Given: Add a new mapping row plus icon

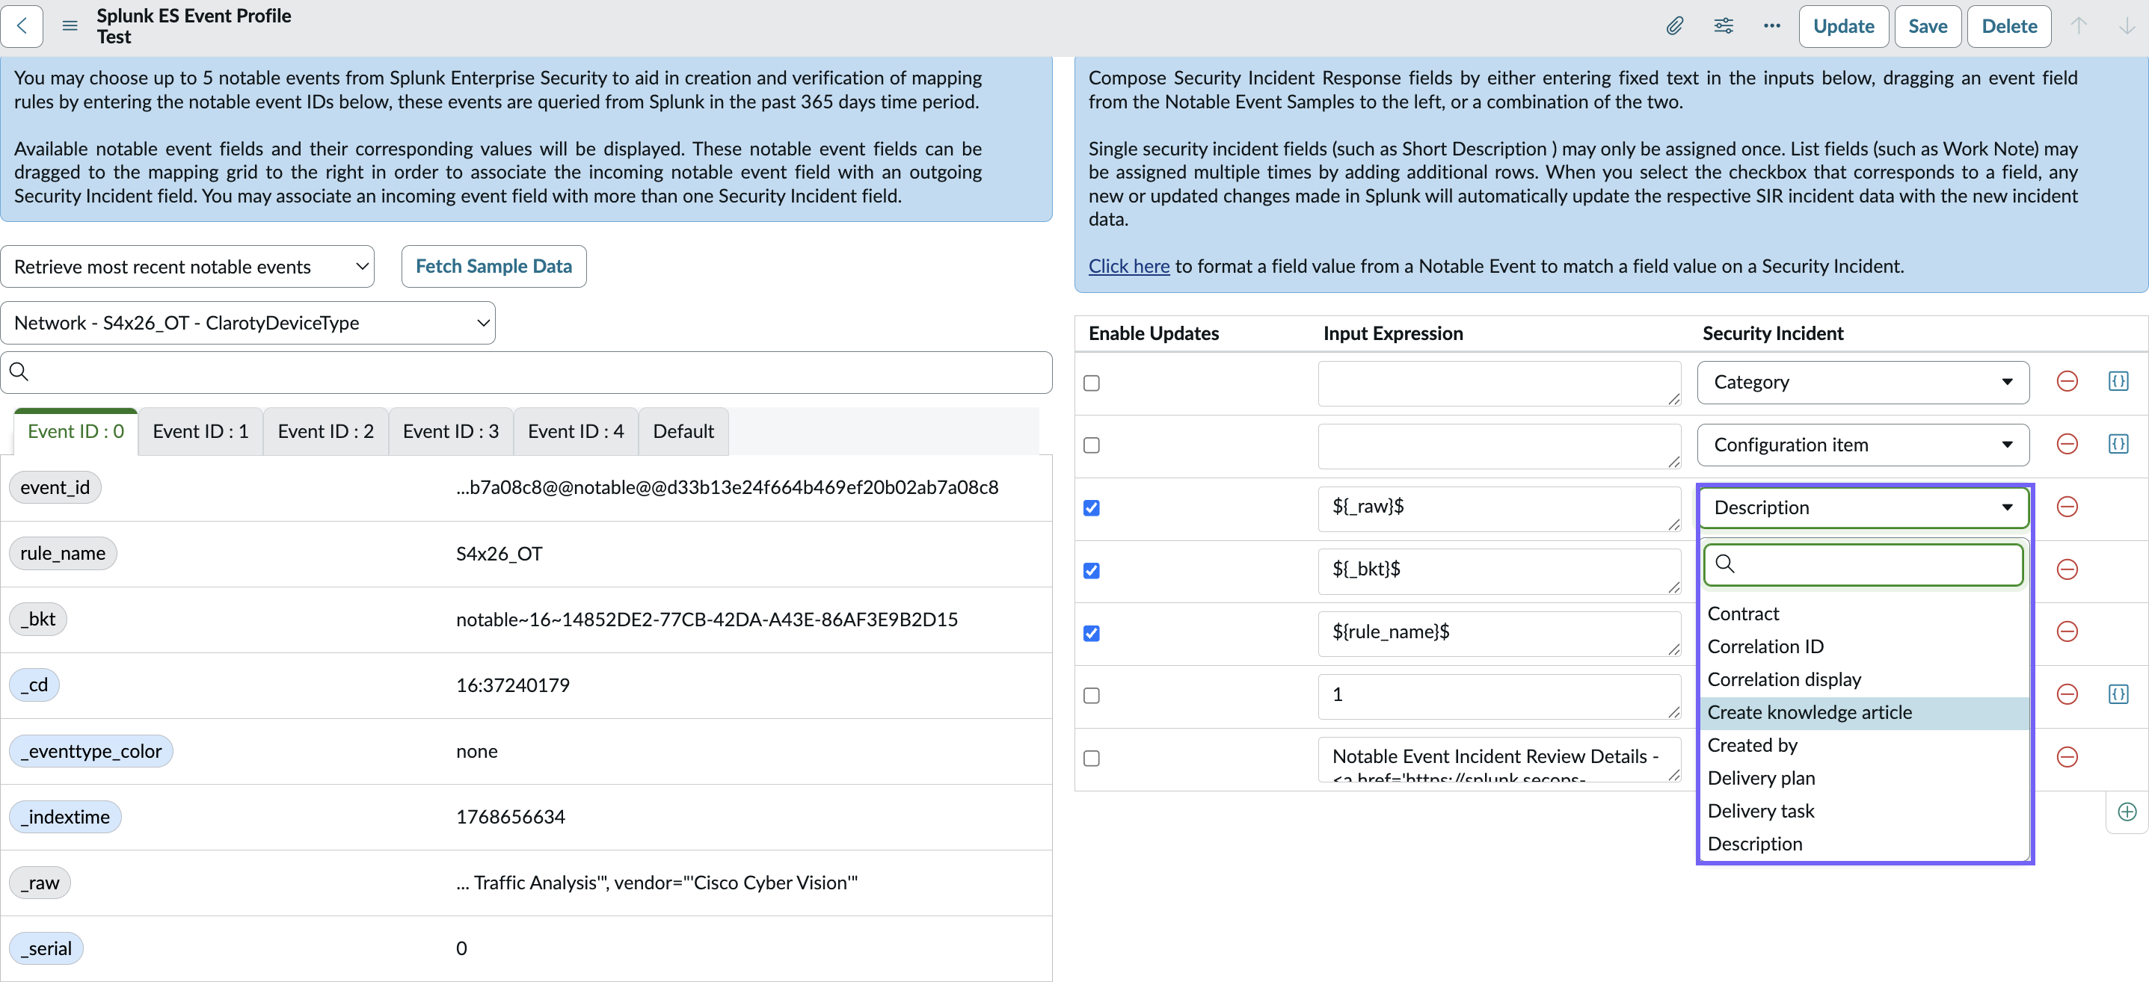Looking at the screenshot, I should point(2127,812).
